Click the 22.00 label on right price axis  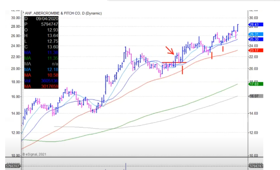click(x=254, y=57)
